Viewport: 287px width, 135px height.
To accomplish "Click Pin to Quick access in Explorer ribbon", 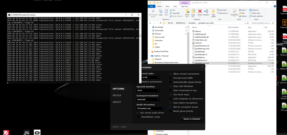I will pos(153,13).
